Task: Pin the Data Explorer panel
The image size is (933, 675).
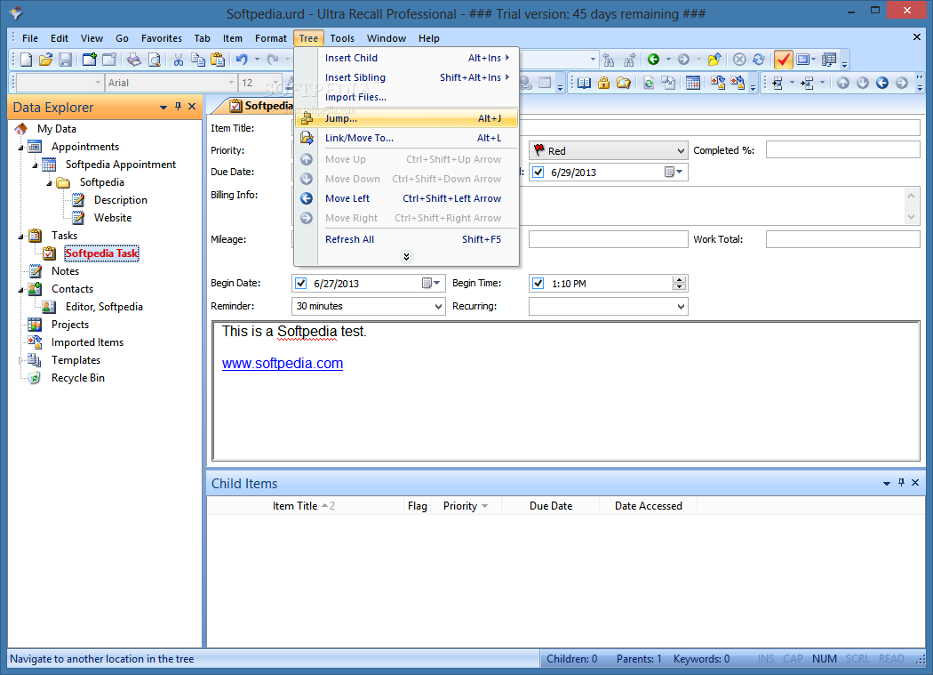Action: pos(178,107)
